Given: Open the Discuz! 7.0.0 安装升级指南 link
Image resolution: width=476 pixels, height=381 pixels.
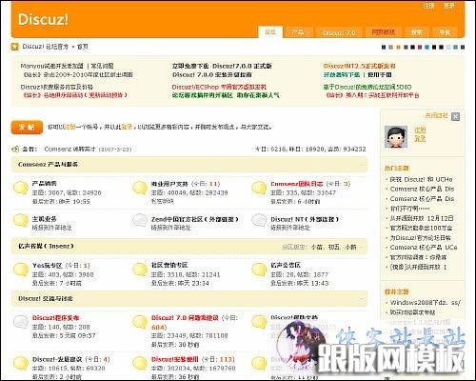Looking at the screenshot, I should tap(212, 75).
